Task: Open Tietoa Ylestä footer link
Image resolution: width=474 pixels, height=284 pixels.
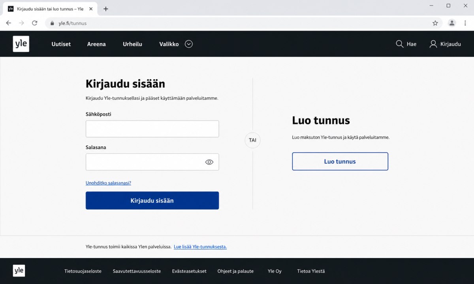Action: 311,271
